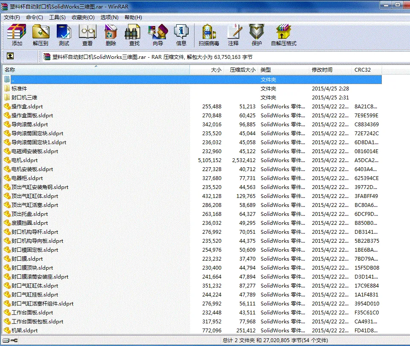
Task: Select 封口机构导向板.sldprt file name
Action: pyautogui.click(x=38, y=241)
